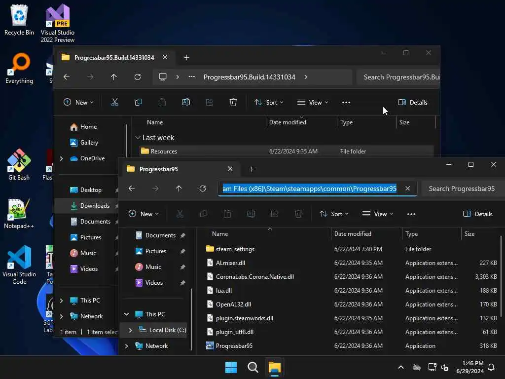
Task: Click highlighted path in address bar
Action: point(310,189)
